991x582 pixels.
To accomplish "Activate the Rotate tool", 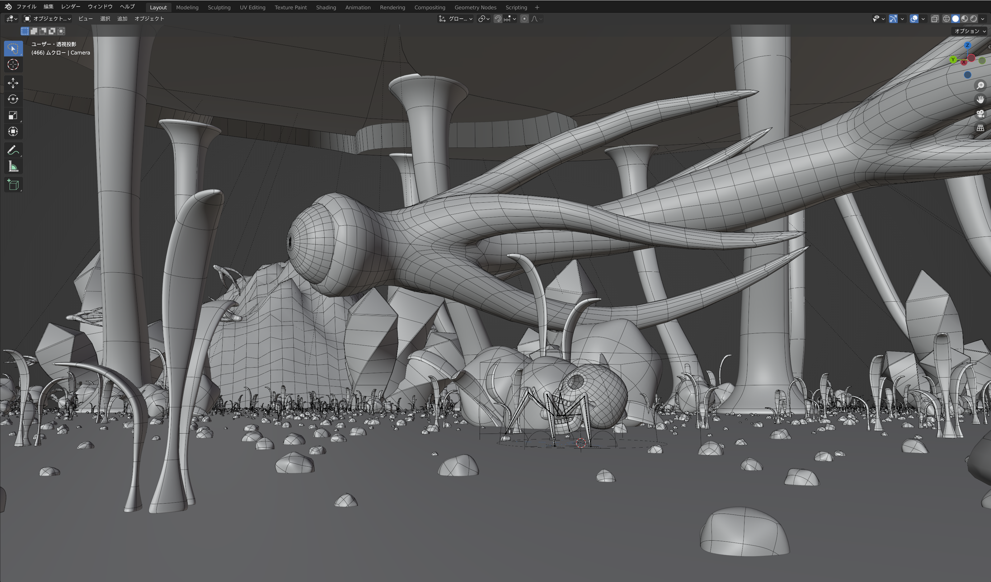I will pyautogui.click(x=13, y=99).
